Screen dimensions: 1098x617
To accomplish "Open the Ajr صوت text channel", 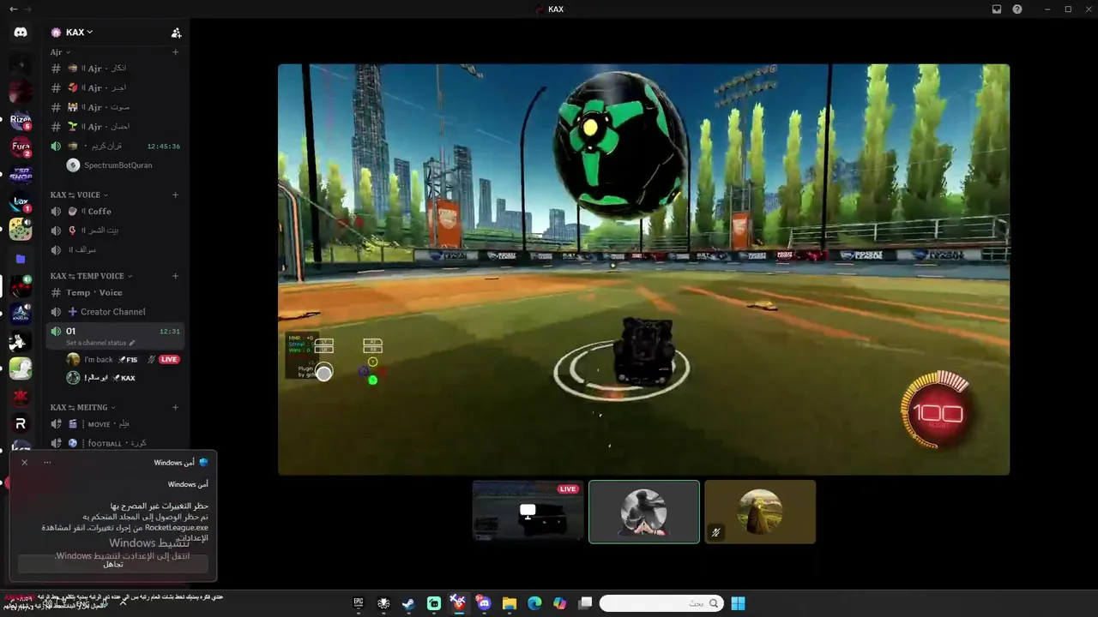I will click(115, 107).
